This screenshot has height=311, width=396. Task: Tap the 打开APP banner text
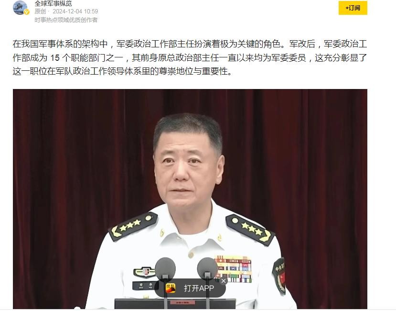coord(199,288)
